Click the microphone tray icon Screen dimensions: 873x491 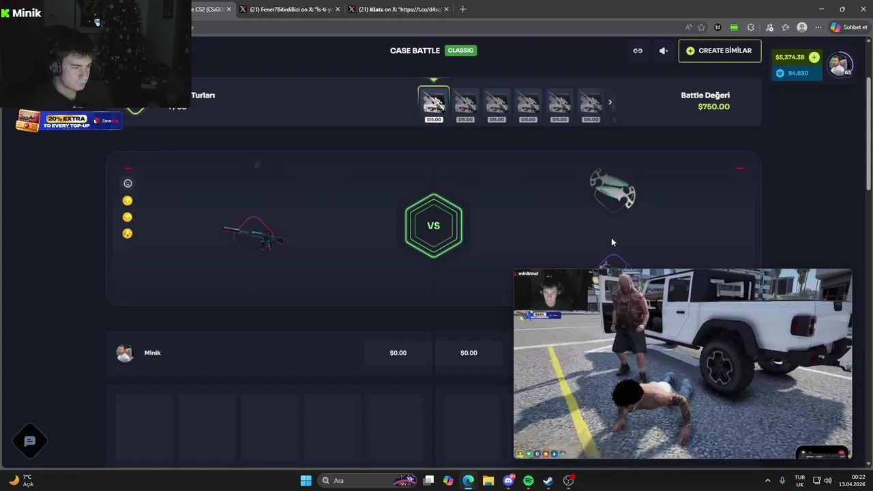pyautogui.click(x=782, y=481)
